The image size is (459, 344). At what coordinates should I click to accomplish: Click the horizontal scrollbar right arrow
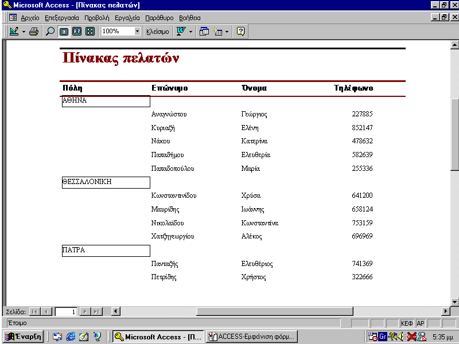[445, 311]
